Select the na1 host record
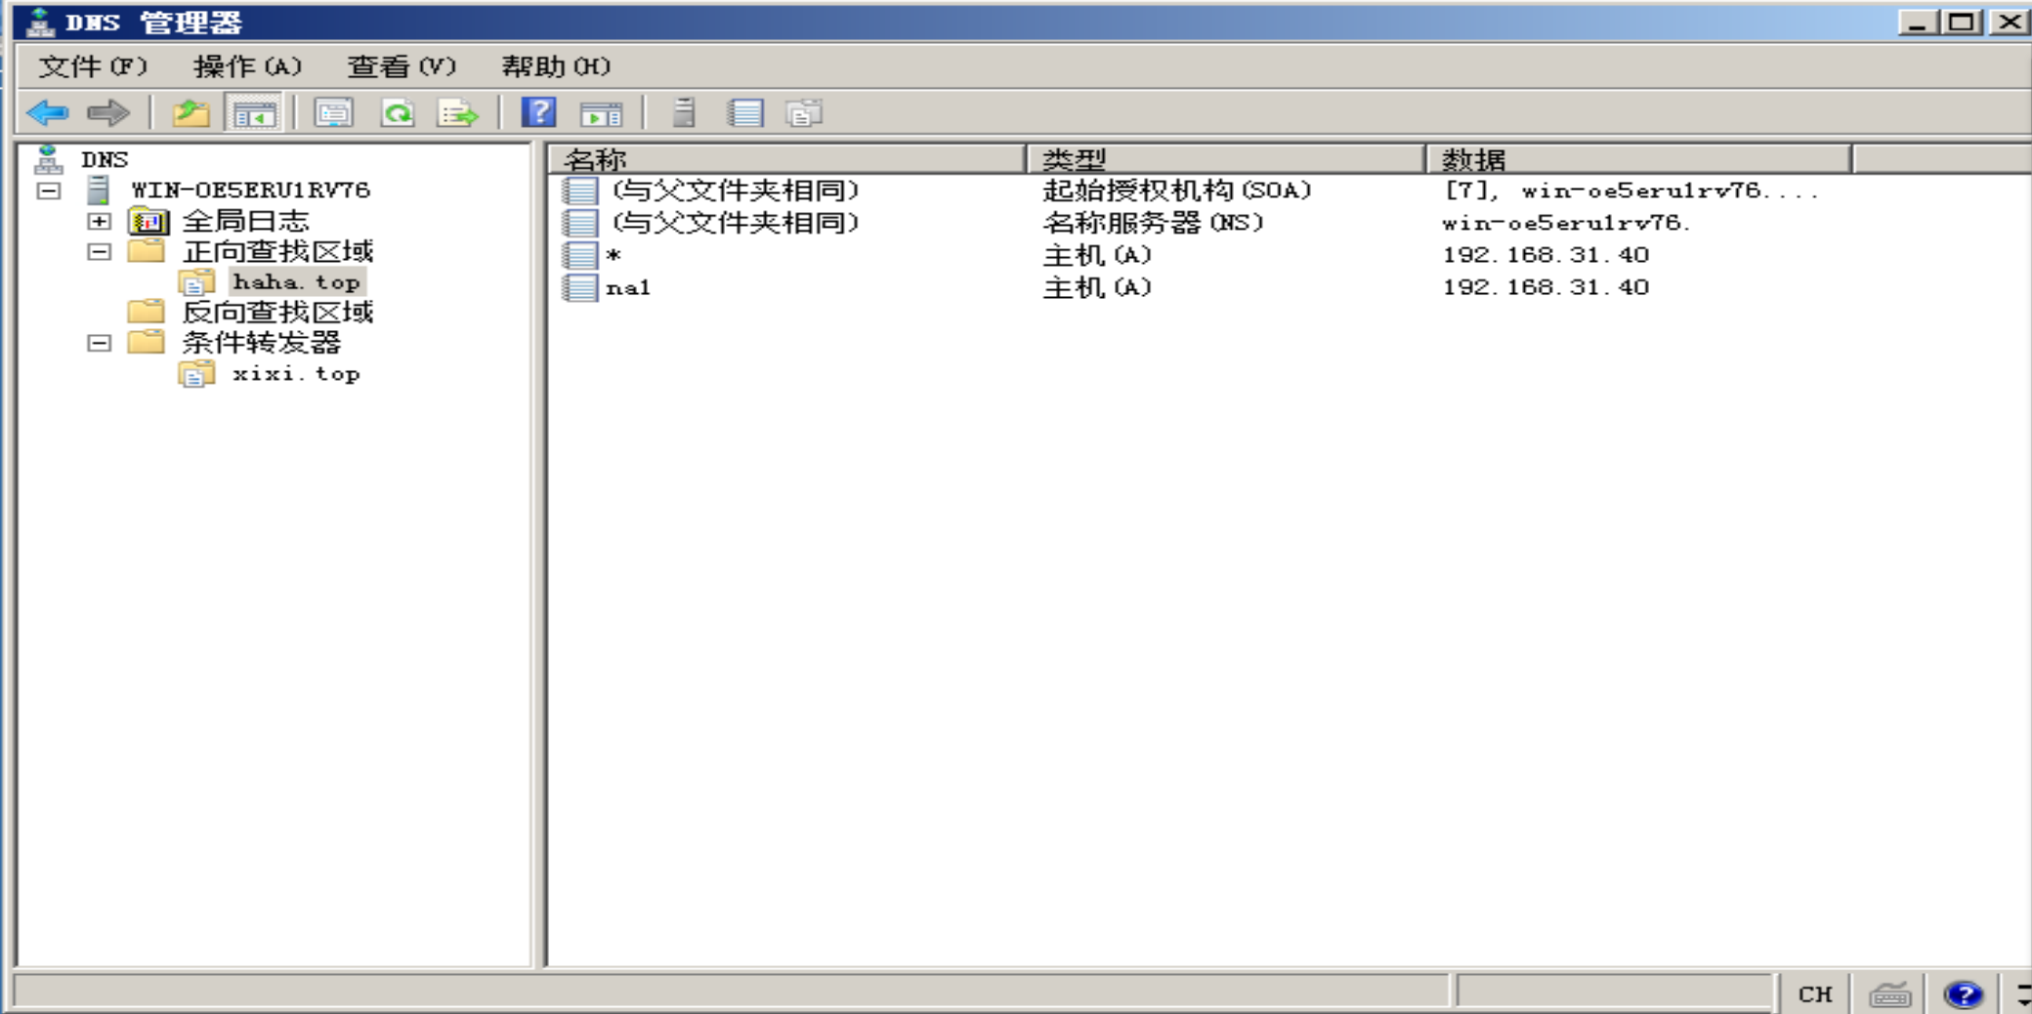Screen dimensions: 2032x1014 [x=630, y=286]
